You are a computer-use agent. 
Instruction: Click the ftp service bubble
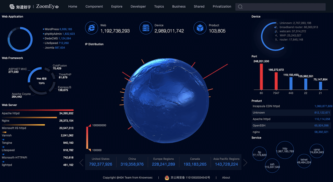pyautogui.click(x=260, y=154)
